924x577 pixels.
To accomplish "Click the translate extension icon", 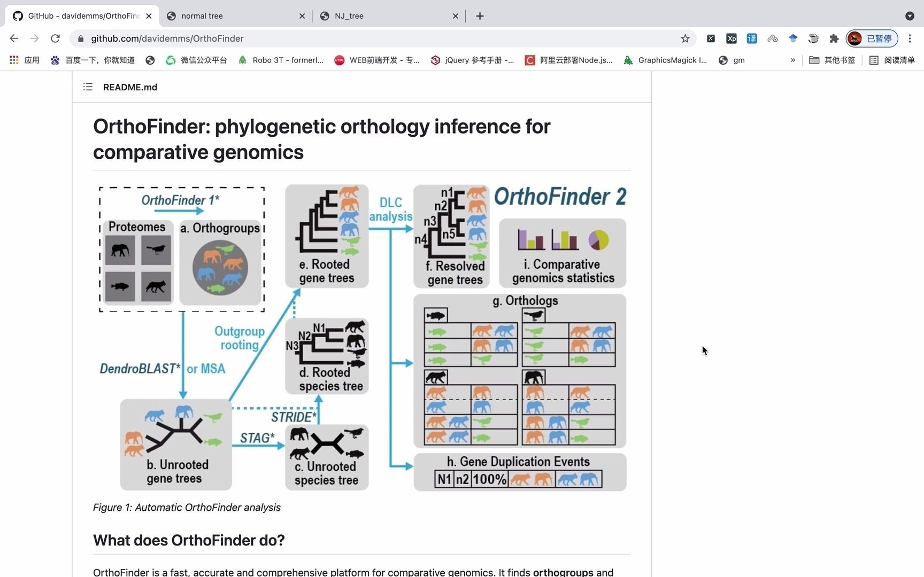I will click(x=752, y=38).
